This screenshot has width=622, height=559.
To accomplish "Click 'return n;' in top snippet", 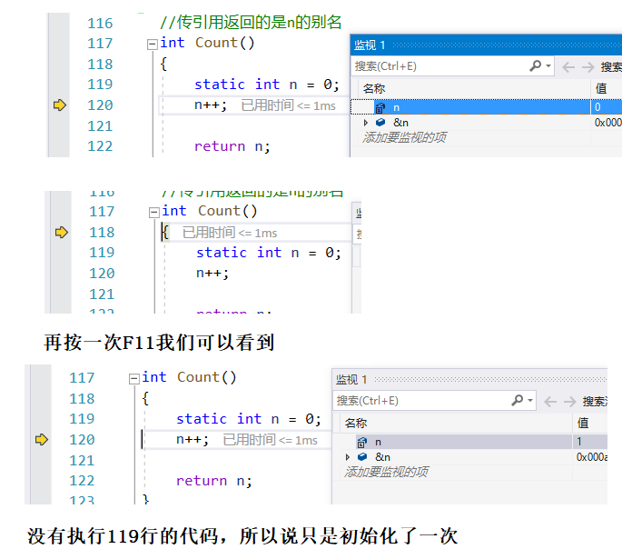I will pos(232,146).
